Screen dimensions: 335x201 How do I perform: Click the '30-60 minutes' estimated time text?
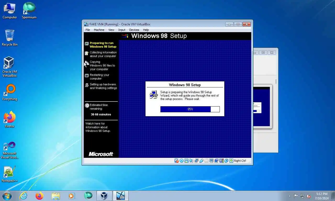point(101,114)
